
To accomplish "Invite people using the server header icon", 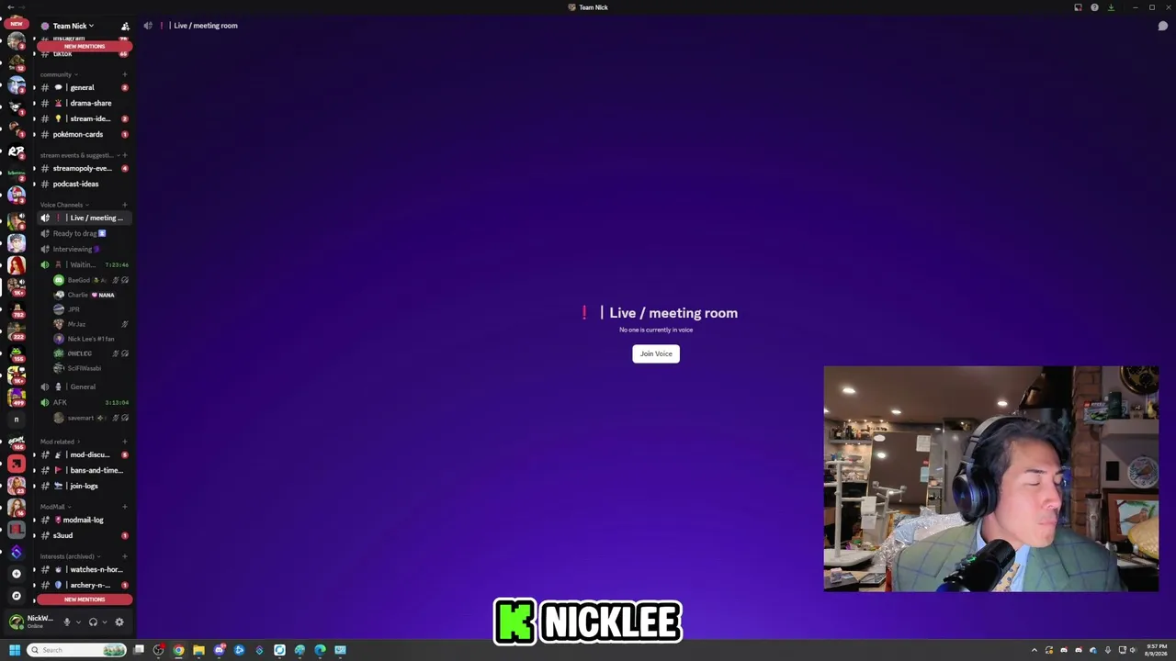I will click(x=125, y=26).
